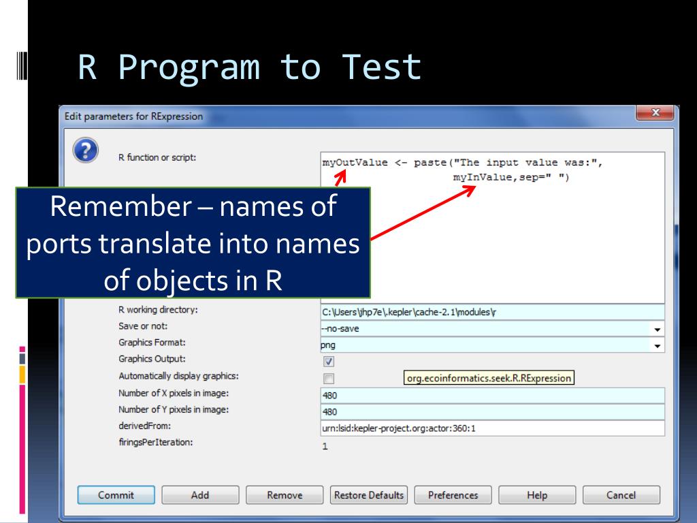The width and height of the screenshot is (697, 523).
Task: Click the 'R Program to Test' slide title
Action: click(x=249, y=67)
